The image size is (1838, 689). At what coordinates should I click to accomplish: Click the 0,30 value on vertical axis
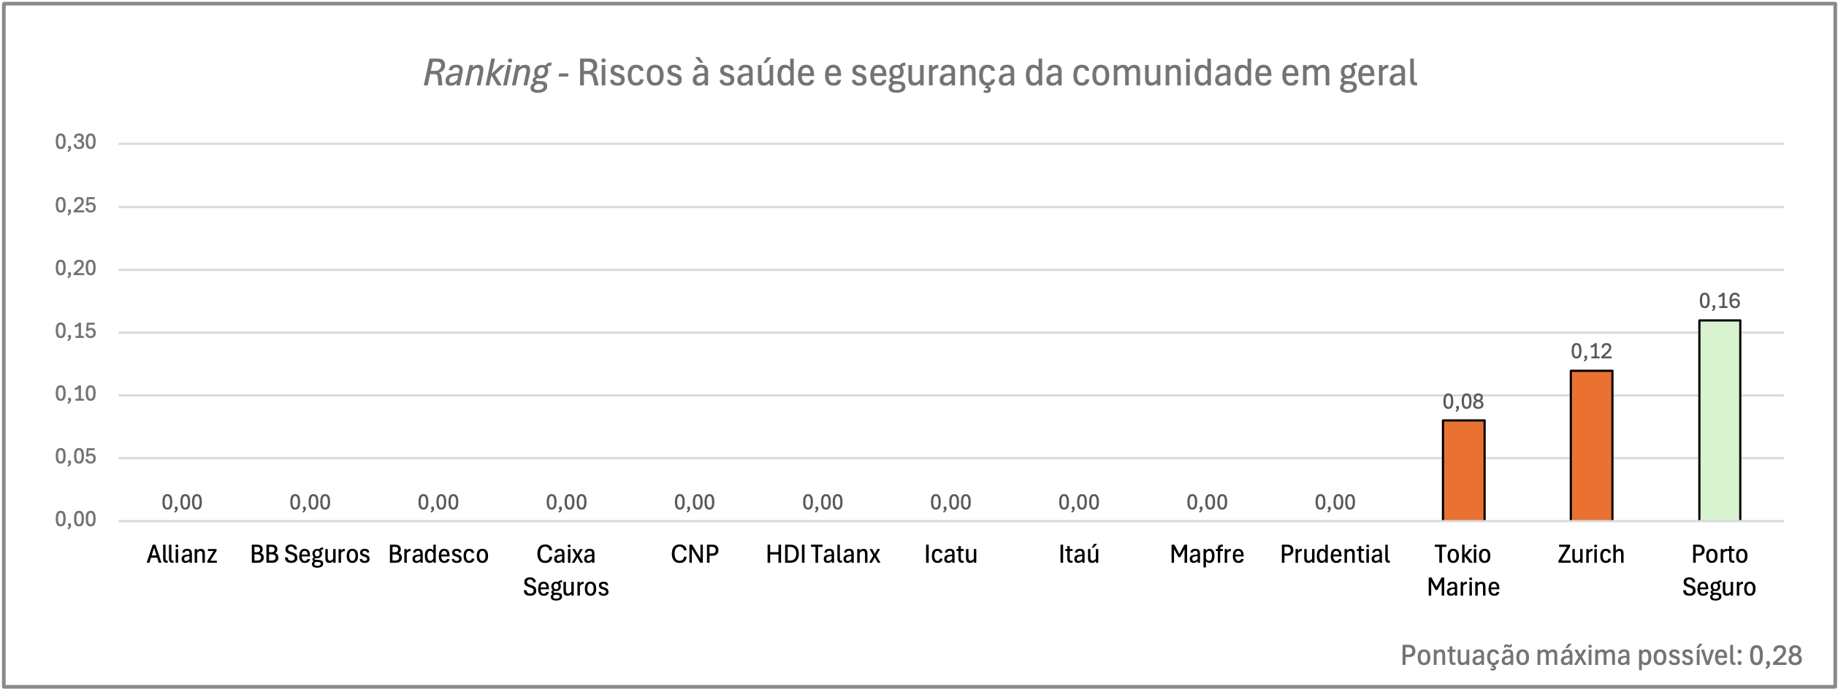click(x=76, y=142)
